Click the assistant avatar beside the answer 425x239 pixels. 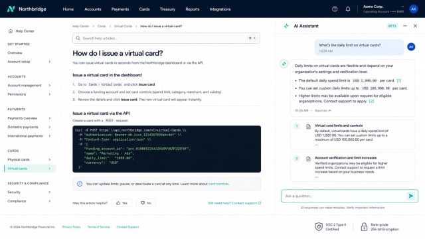pos(284,64)
